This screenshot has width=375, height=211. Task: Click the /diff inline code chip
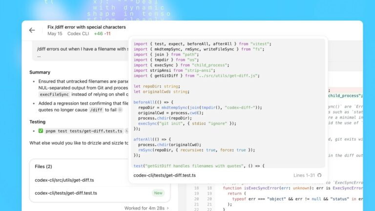[x=96, y=110]
